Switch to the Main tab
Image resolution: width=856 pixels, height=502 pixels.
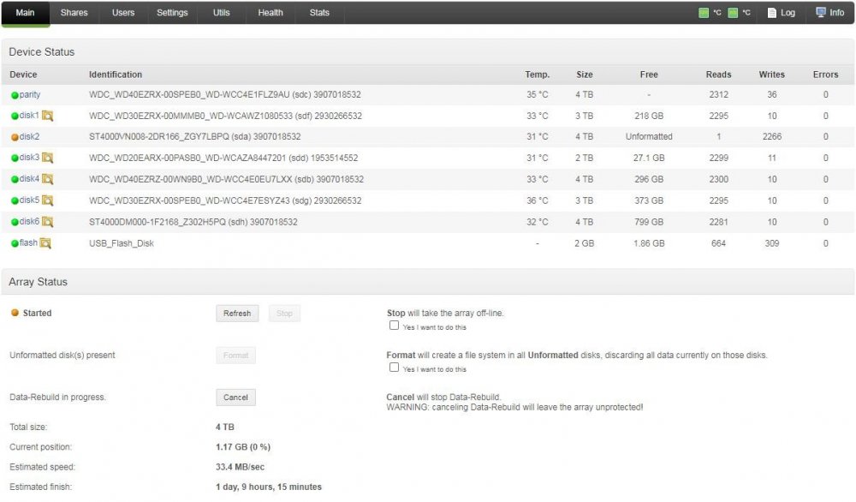coord(25,13)
